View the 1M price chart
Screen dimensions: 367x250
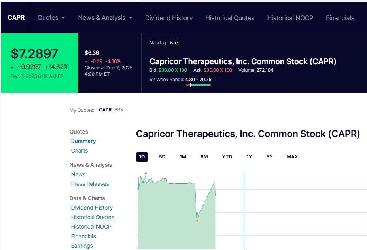(183, 156)
